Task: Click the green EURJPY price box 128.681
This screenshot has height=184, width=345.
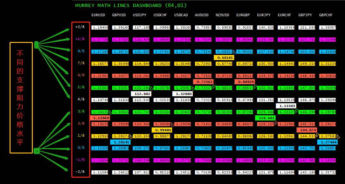Action: point(265,118)
